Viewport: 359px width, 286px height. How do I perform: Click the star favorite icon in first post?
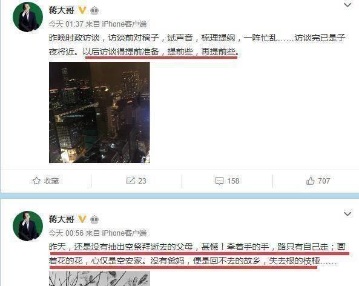[36, 181]
